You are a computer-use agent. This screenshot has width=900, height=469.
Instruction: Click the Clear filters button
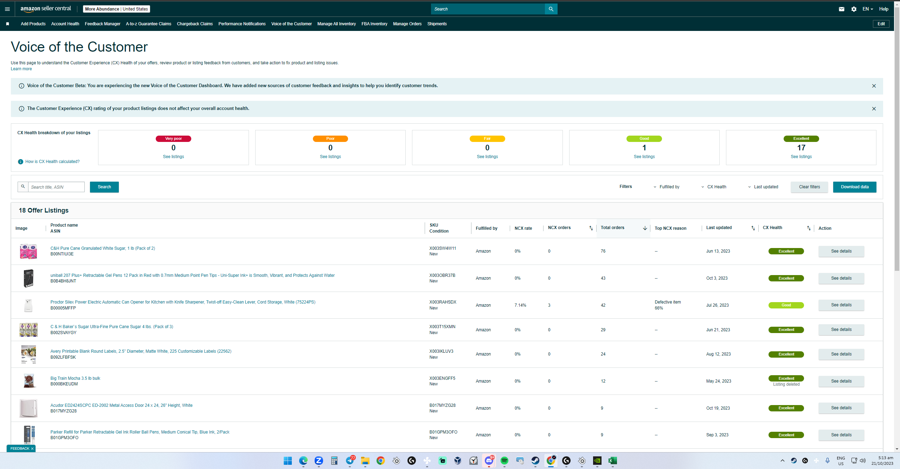point(809,187)
